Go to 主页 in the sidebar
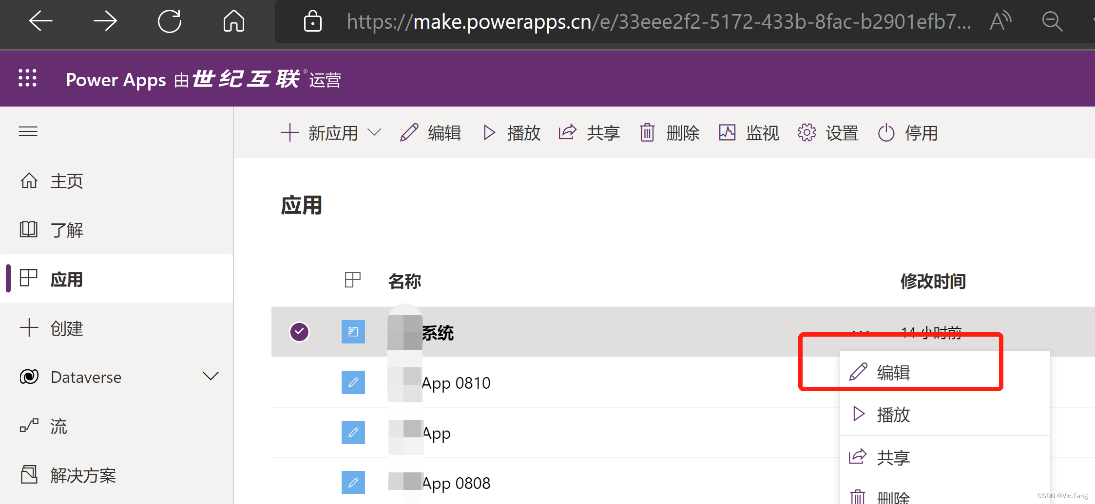 [116, 181]
